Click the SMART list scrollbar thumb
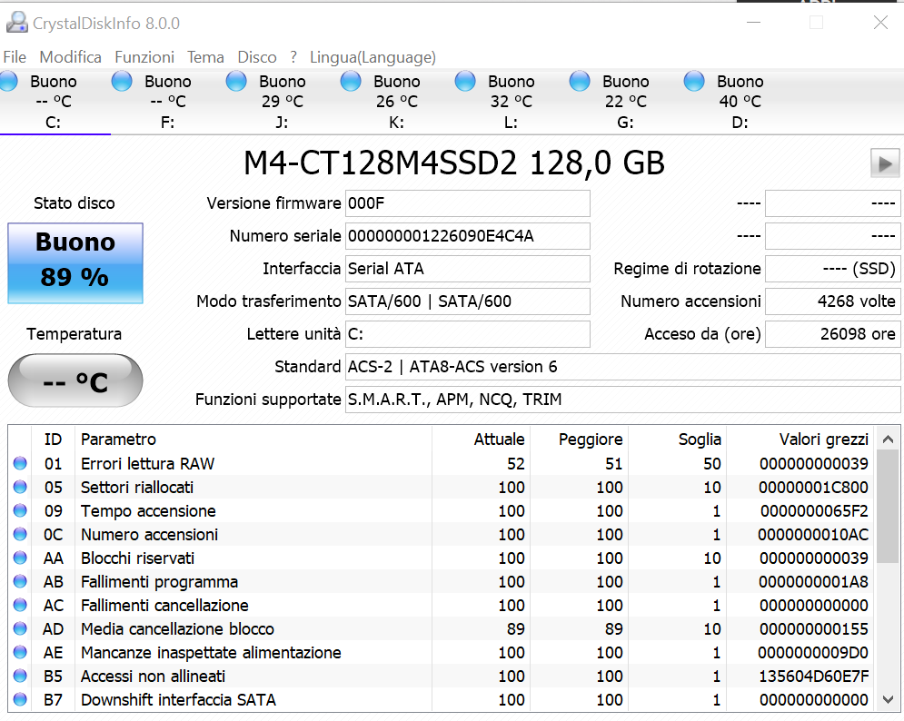Image resolution: width=904 pixels, height=721 pixels. 888,508
